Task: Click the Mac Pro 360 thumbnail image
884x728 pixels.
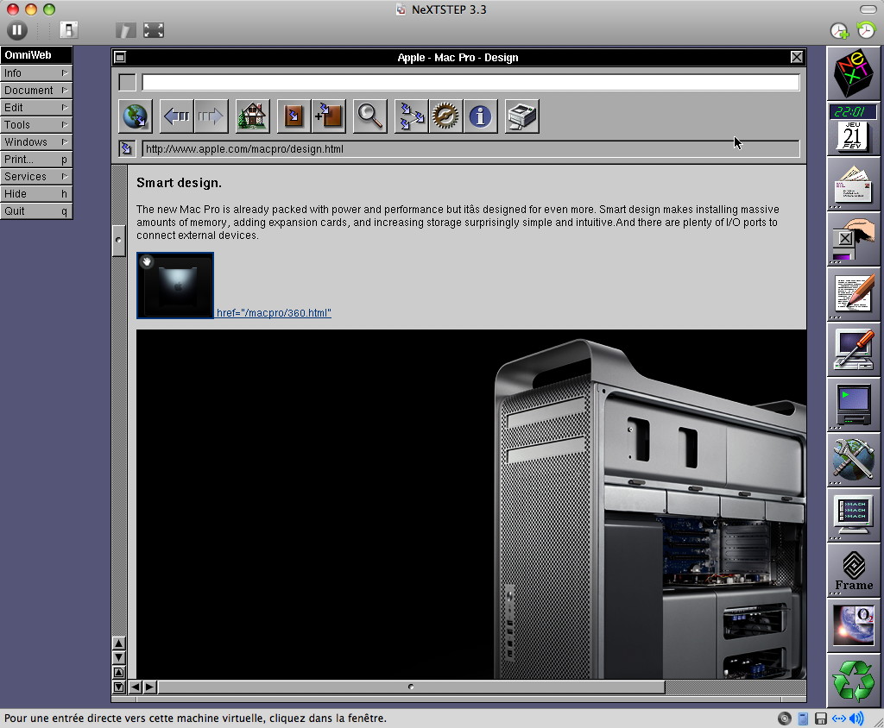Action: point(175,286)
